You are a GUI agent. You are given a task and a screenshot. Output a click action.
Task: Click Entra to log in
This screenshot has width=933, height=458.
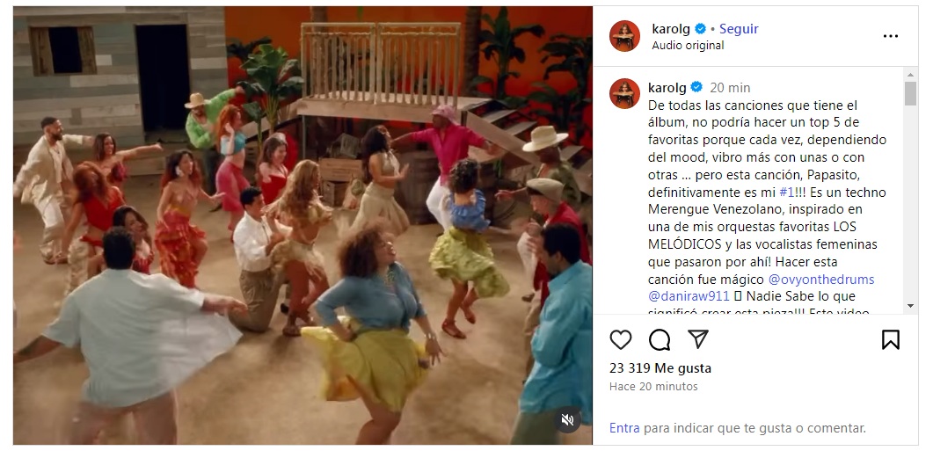[624, 427]
